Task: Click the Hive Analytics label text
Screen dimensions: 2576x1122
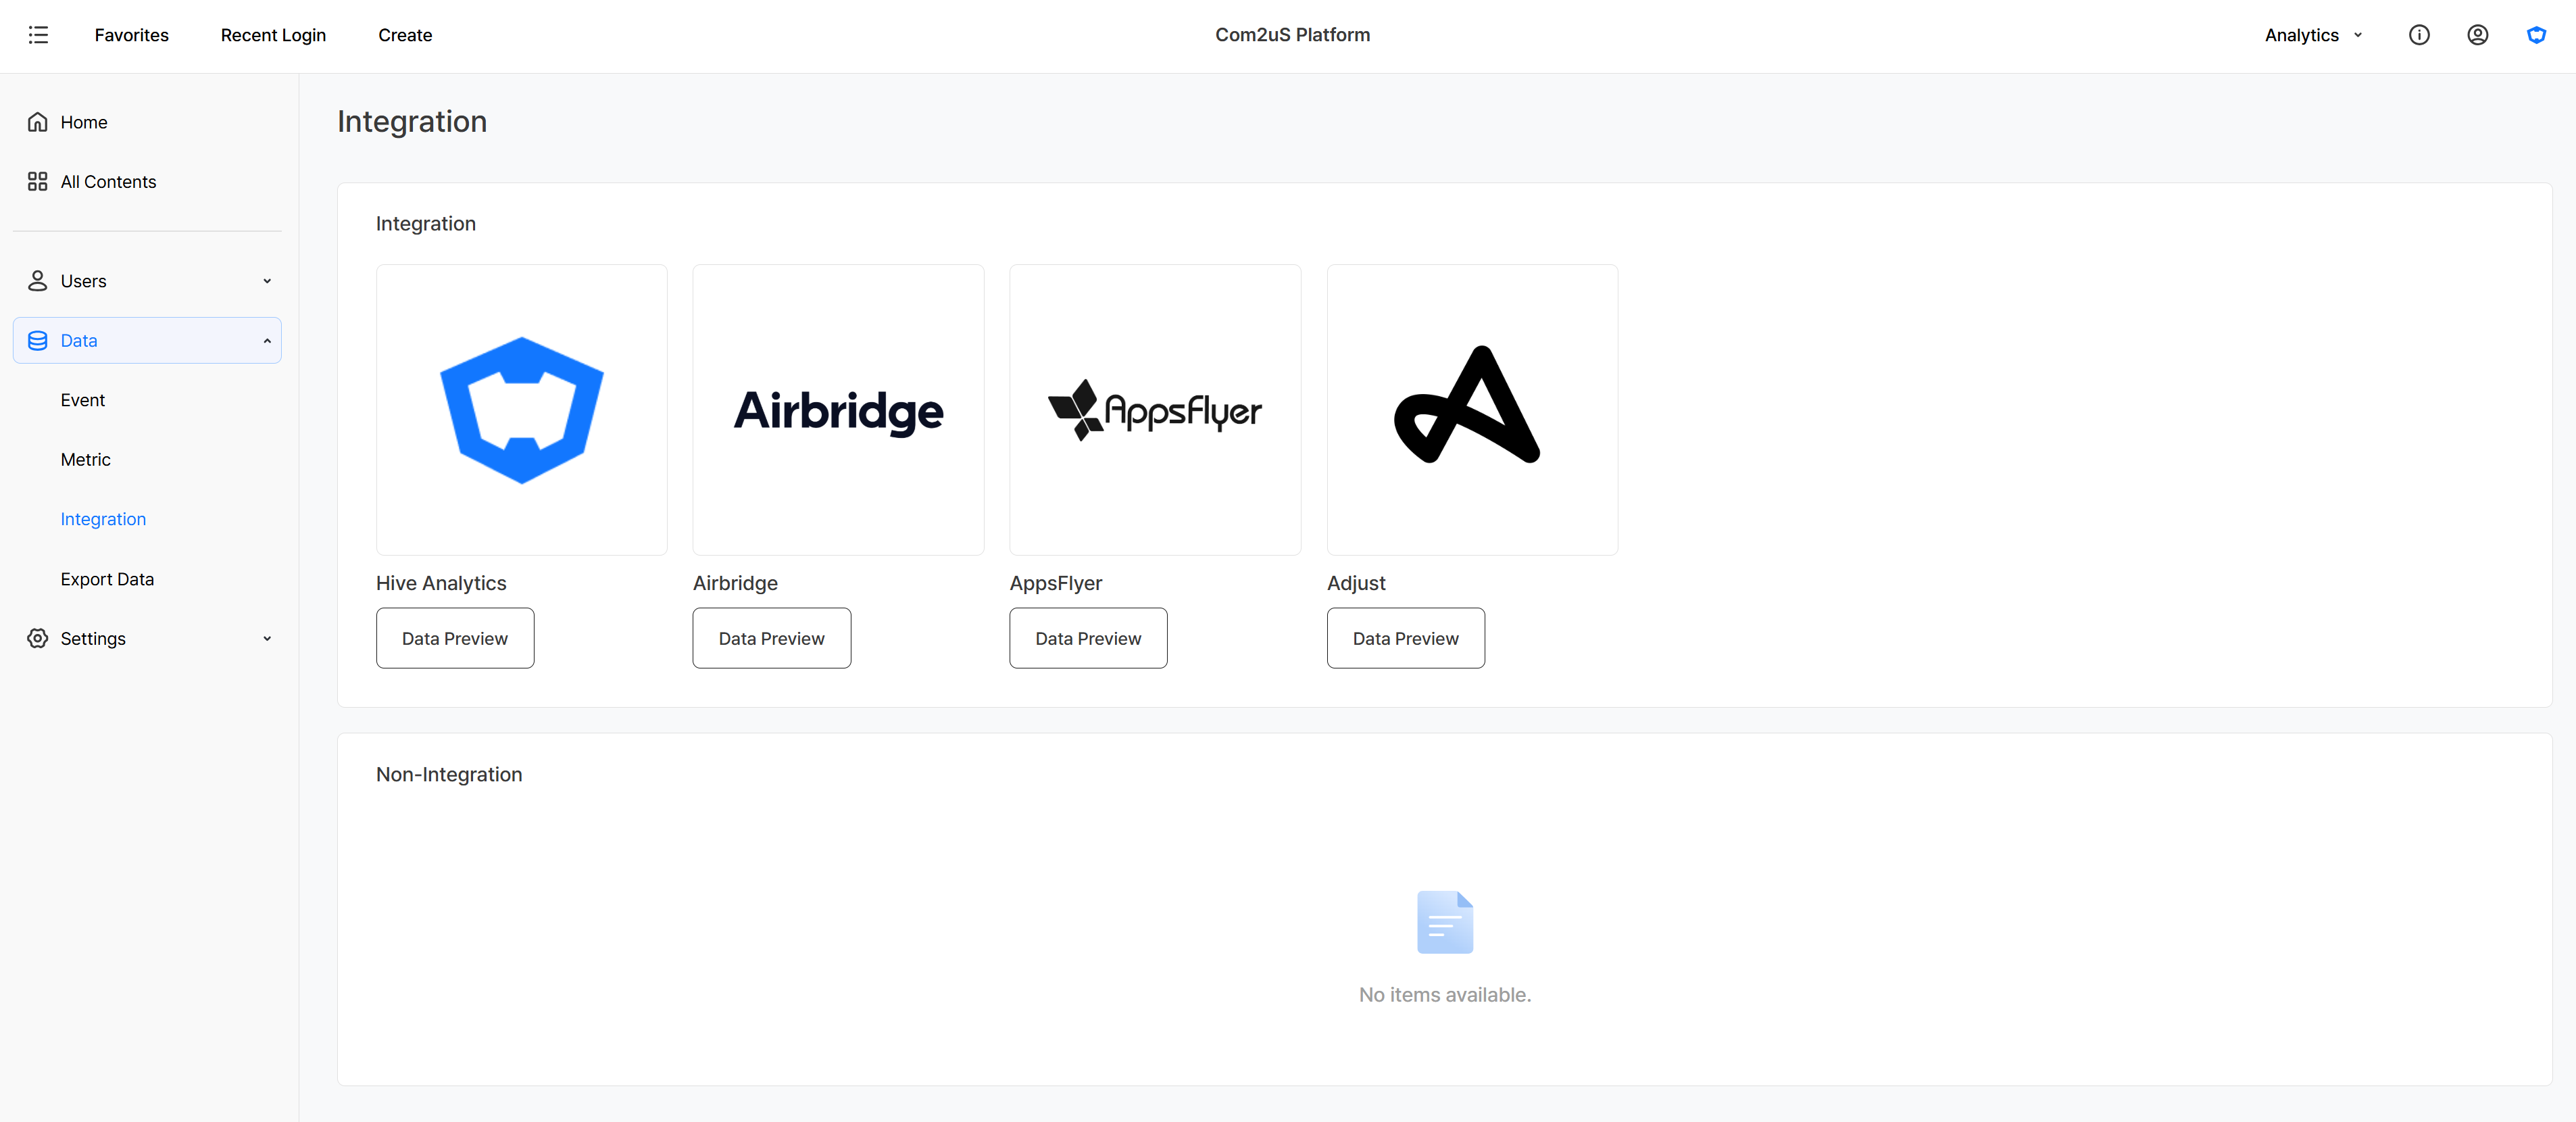Action: click(x=441, y=583)
